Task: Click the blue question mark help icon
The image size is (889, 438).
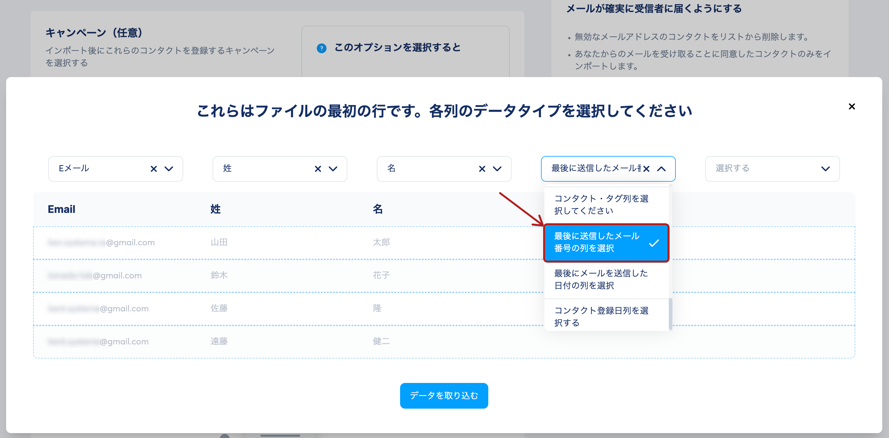Action: 321,48
